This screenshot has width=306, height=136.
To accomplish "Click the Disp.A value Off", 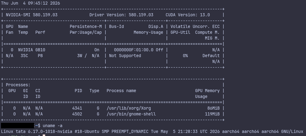I will coord(159,50).
